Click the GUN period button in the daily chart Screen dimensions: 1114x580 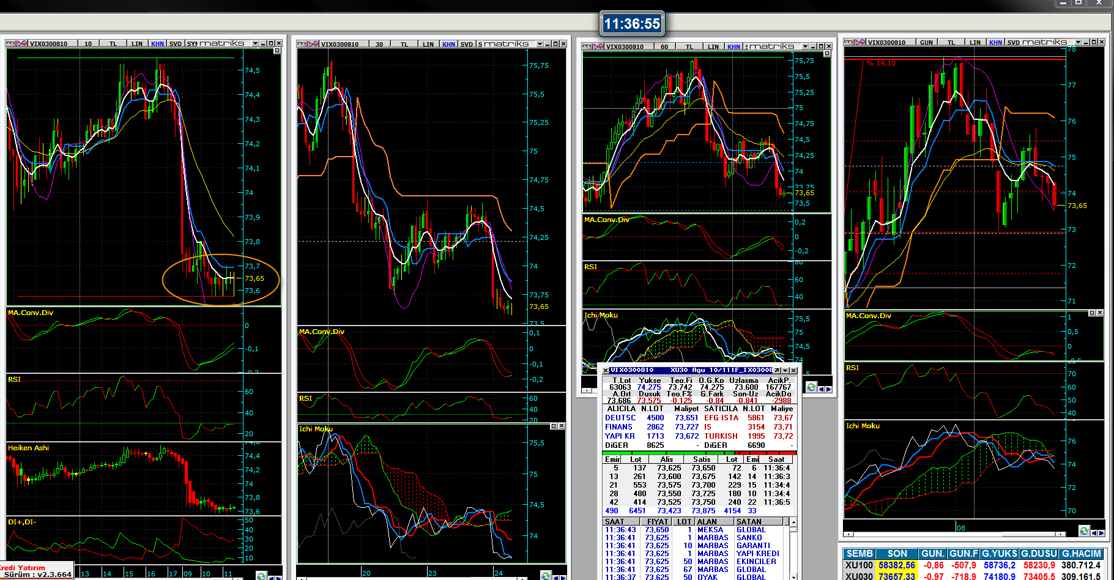[x=926, y=42]
